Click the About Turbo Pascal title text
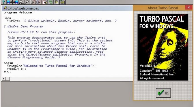The width and height of the screenshot is (194, 107). coord(163,8)
